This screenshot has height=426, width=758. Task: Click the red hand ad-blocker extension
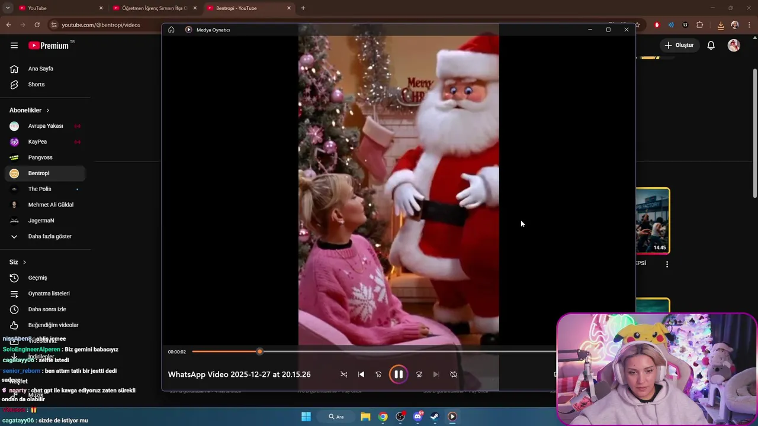tap(657, 25)
